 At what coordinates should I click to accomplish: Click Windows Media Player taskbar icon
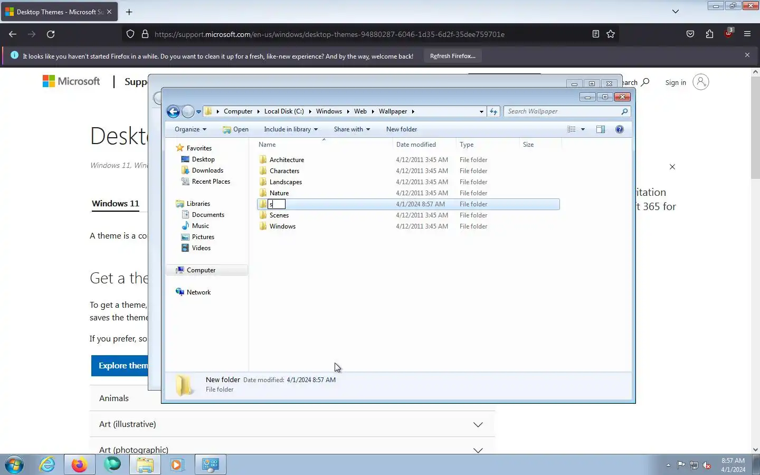(177, 464)
